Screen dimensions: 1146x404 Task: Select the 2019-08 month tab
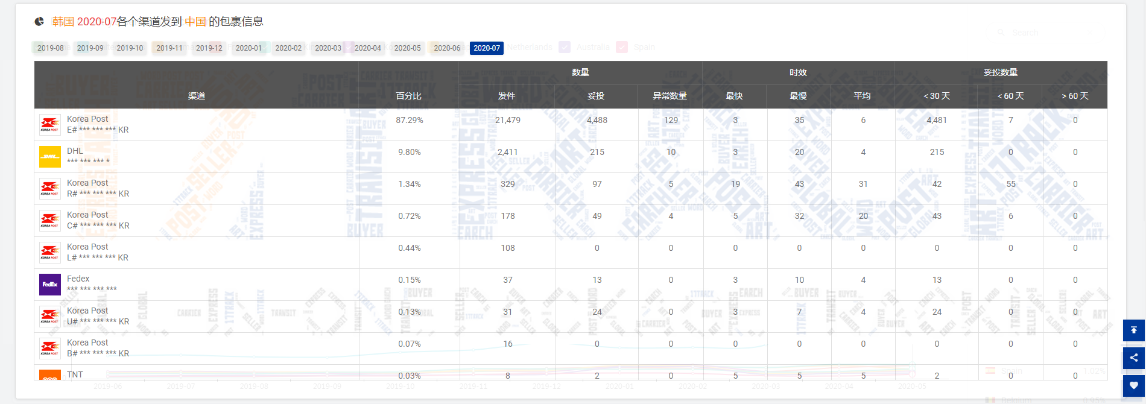51,48
